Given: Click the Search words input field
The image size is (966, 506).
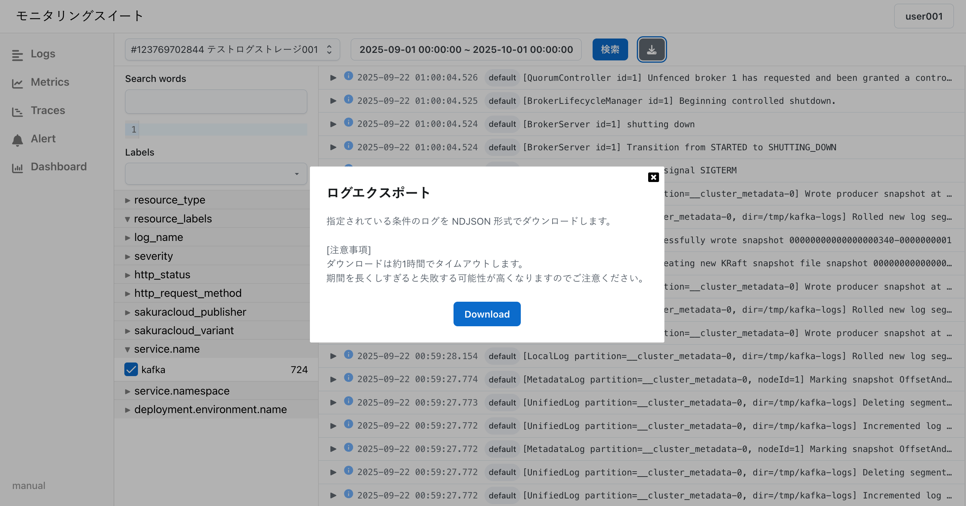Looking at the screenshot, I should click(x=216, y=102).
